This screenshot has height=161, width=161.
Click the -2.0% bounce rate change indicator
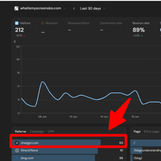[137, 36]
